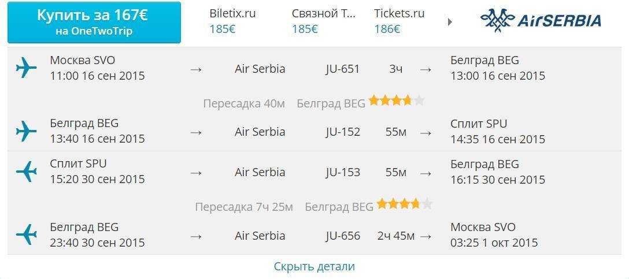Image resolution: width=629 pixels, height=279 pixels.
Task: Collapse details via Скрыть детали
Action: pos(314,266)
